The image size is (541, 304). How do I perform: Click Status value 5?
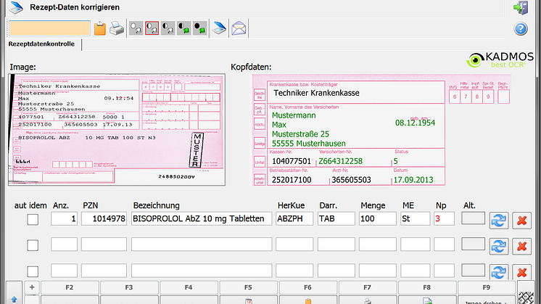pos(396,161)
